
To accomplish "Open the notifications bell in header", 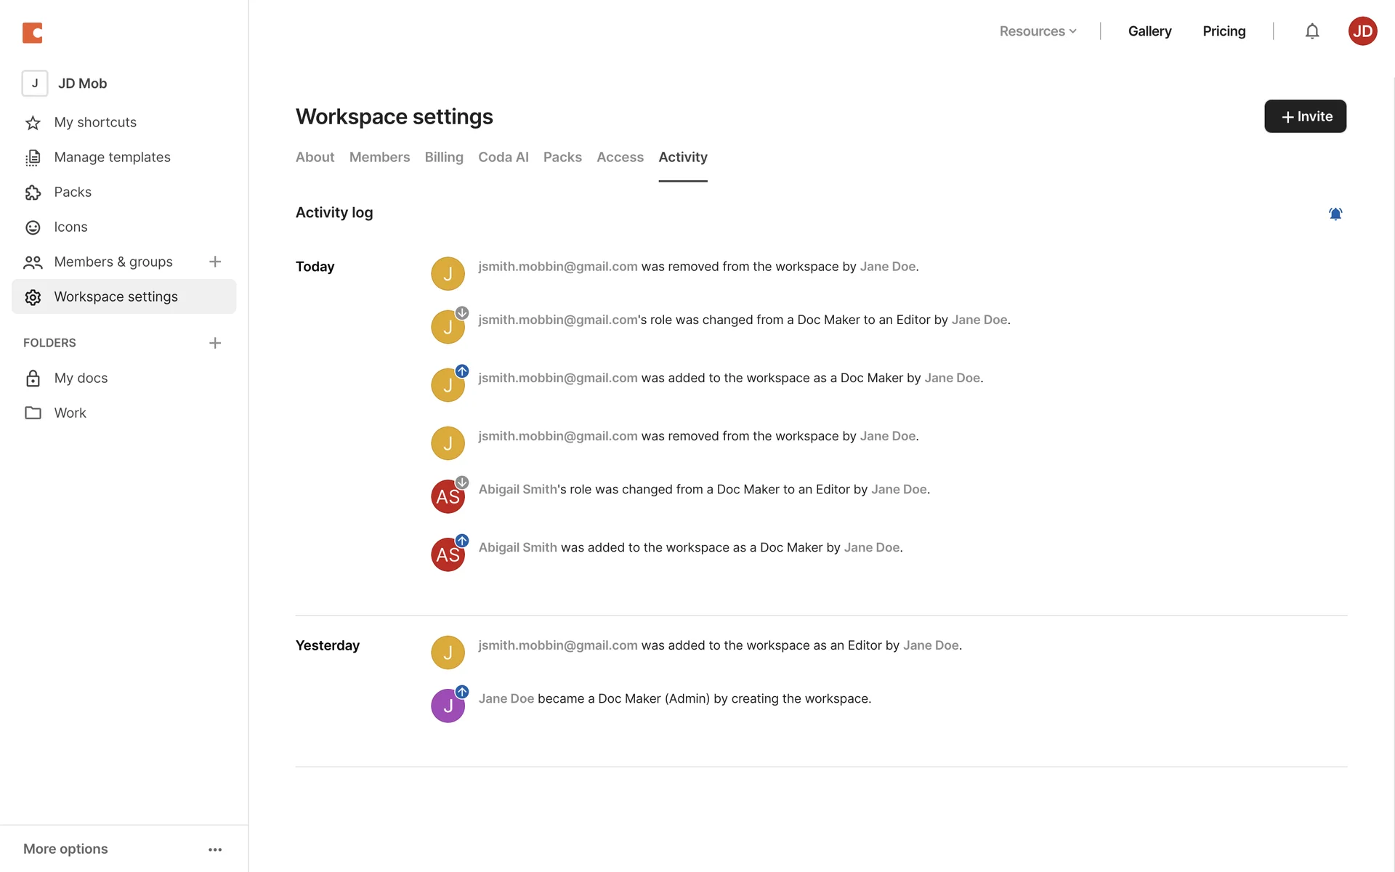I will (1311, 31).
